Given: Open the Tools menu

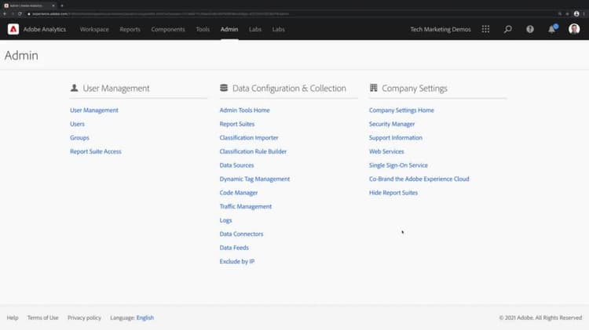Looking at the screenshot, I should (x=203, y=29).
